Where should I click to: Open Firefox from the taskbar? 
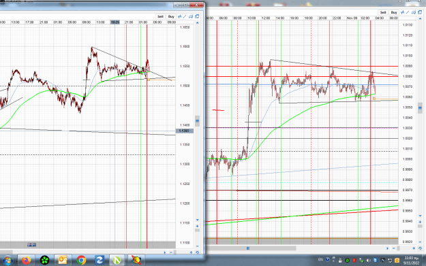click(x=26, y=261)
